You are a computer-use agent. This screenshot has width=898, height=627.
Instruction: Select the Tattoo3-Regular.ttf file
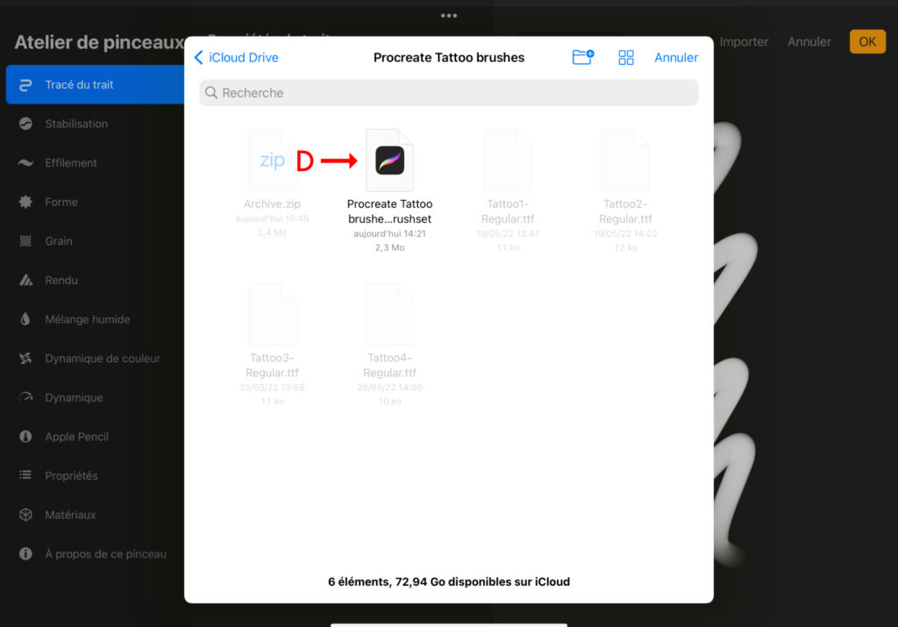[x=272, y=345]
